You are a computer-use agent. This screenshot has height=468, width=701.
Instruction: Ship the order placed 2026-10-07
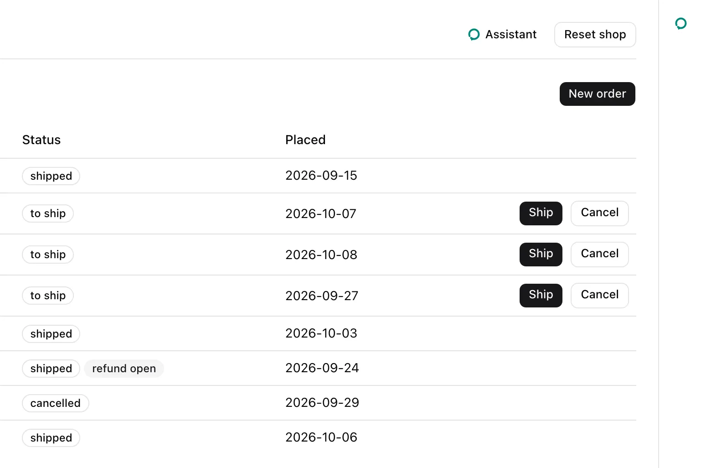(x=541, y=213)
